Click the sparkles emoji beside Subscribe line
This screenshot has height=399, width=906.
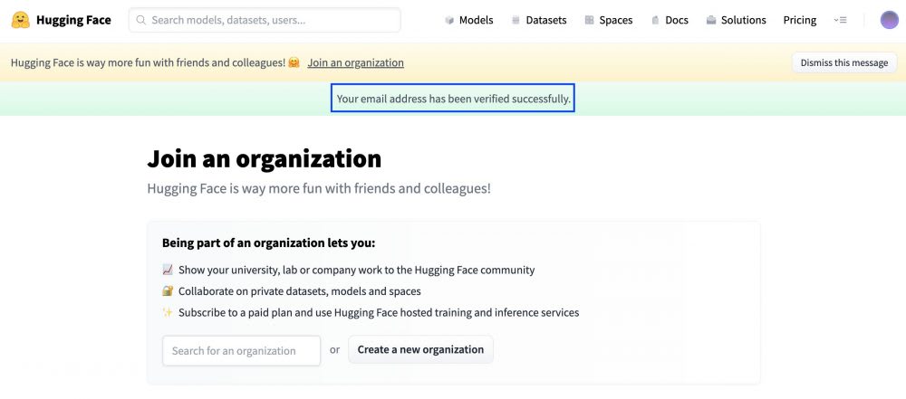click(x=168, y=312)
